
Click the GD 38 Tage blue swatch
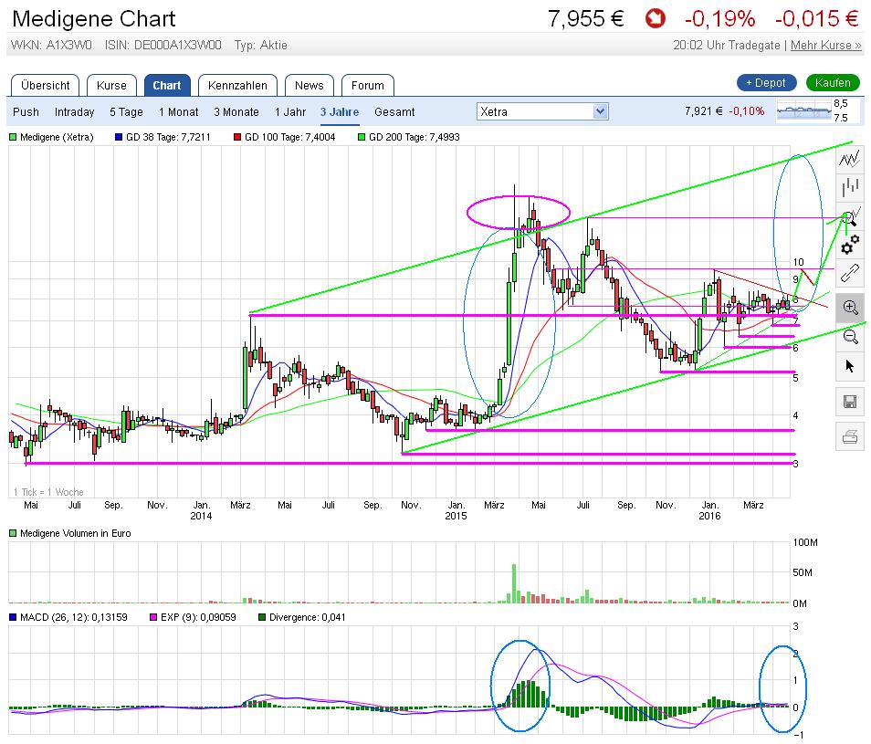(x=119, y=137)
